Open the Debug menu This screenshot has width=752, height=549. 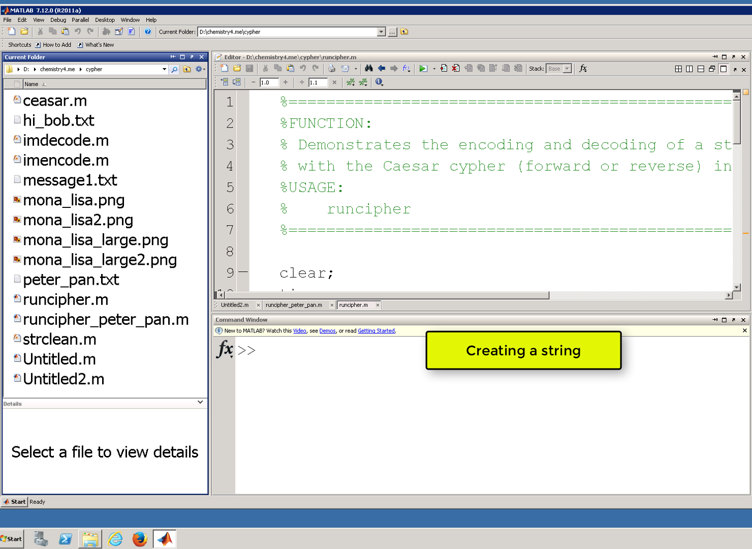coord(58,20)
